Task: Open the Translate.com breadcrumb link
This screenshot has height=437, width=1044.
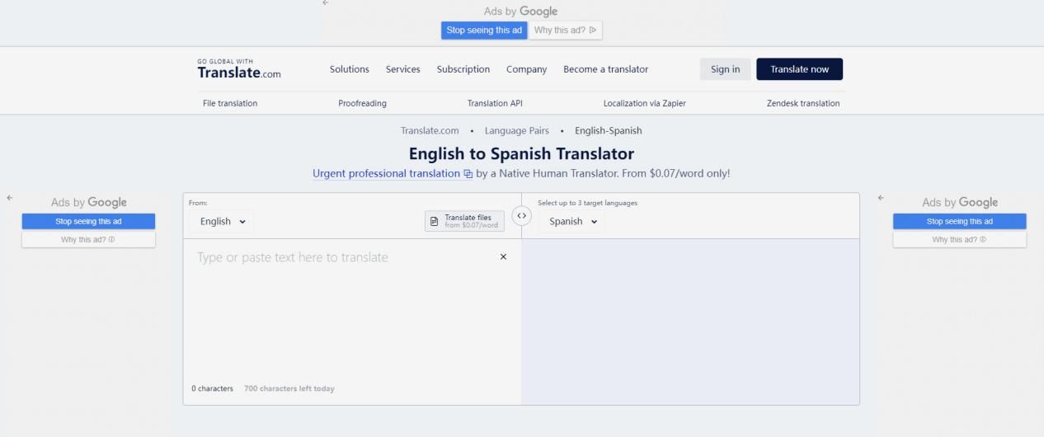Action: coord(430,130)
